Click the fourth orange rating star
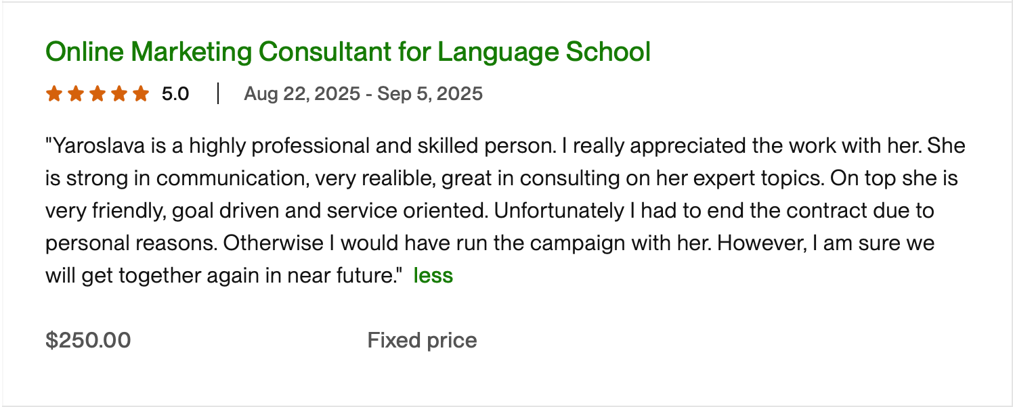The height and width of the screenshot is (407, 1013). (119, 93)
